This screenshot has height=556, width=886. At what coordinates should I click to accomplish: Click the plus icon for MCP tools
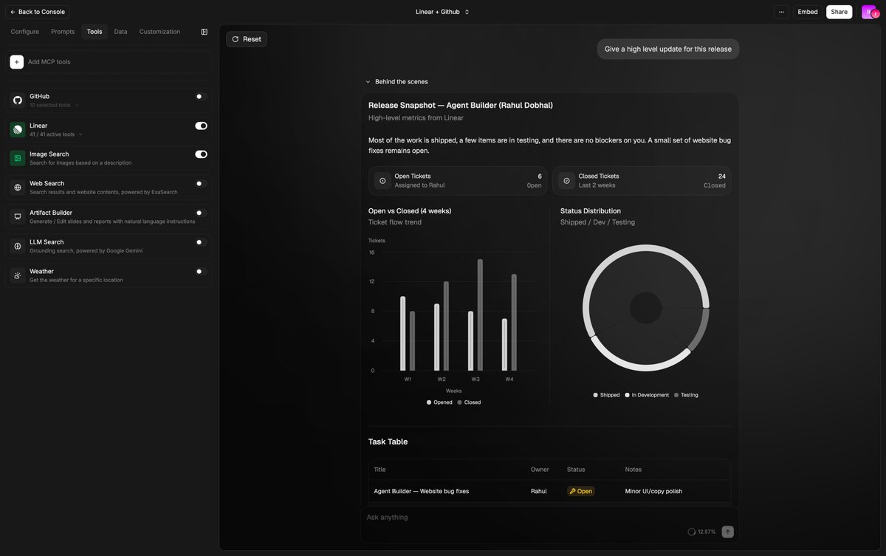[17, 62]
